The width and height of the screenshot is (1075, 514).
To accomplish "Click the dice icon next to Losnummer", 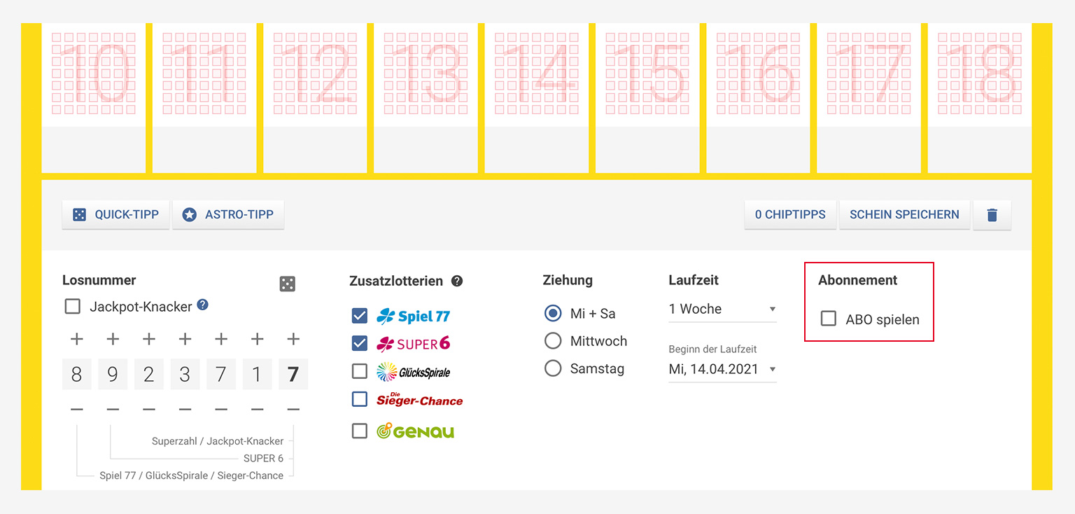I will (287, 284).
